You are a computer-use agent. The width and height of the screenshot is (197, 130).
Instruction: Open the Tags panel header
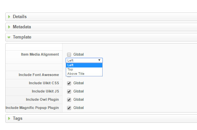pos(101,118)
